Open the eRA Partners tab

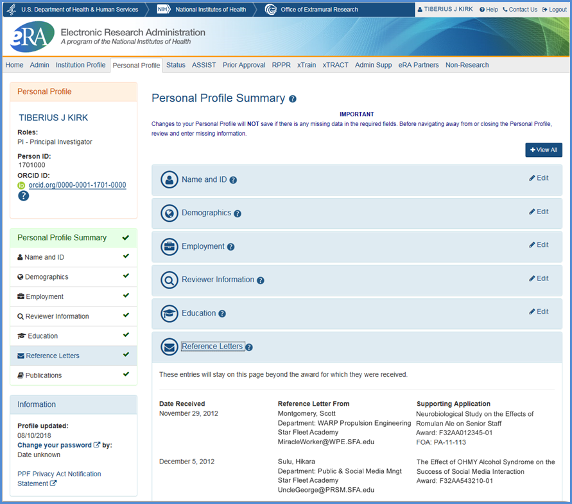[419, 65]
